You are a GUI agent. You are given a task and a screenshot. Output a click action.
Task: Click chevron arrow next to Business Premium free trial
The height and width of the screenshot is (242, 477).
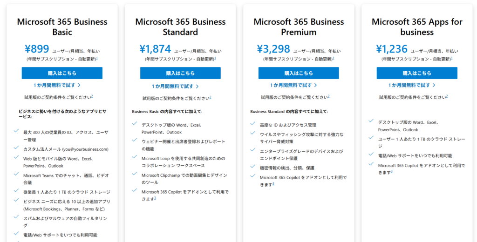pyautogui.click(x=315, y=86)
